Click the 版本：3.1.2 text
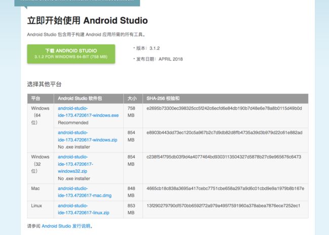This screenshot has height=235, width=329. (x=148, y=49)
